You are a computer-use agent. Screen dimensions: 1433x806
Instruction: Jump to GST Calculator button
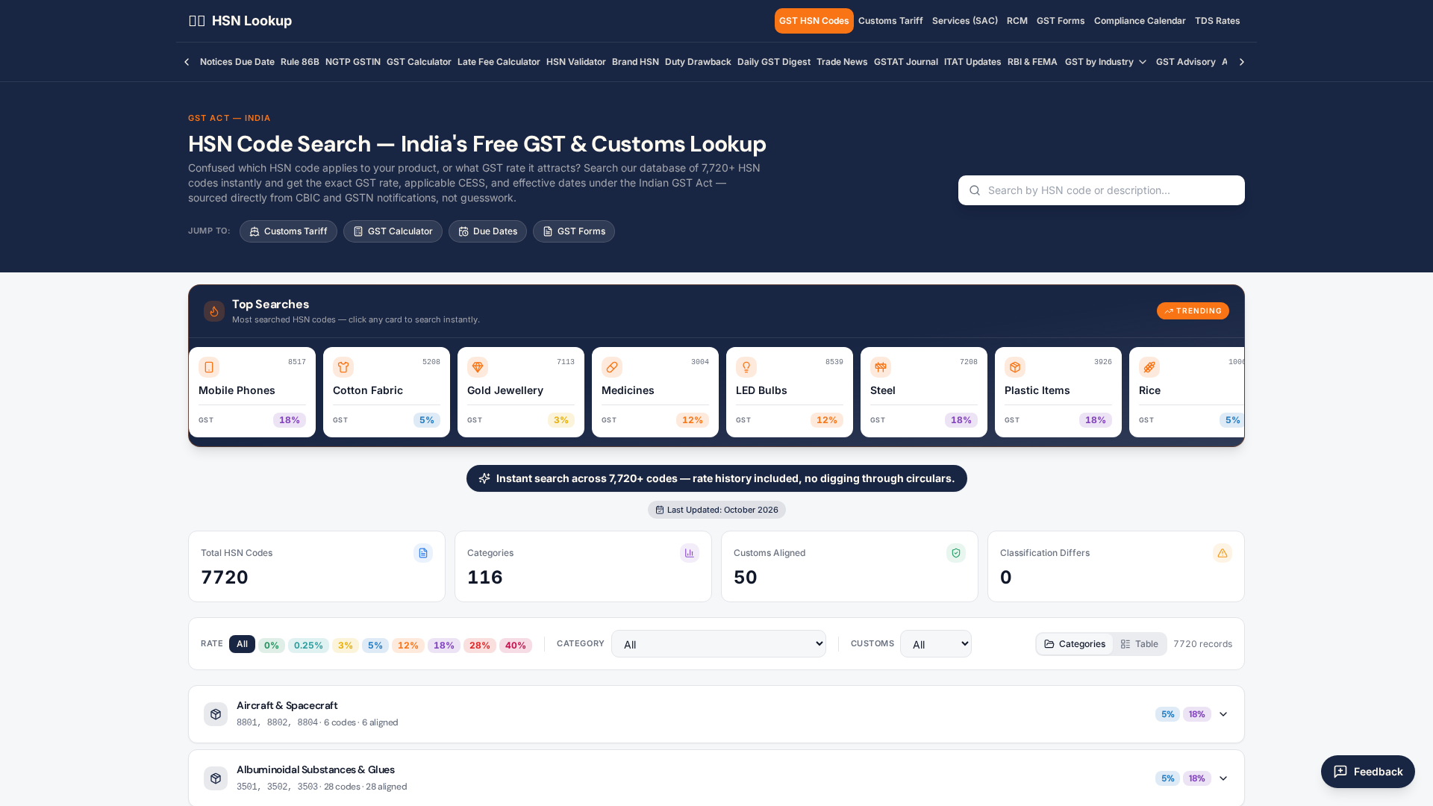coord(393,231)
